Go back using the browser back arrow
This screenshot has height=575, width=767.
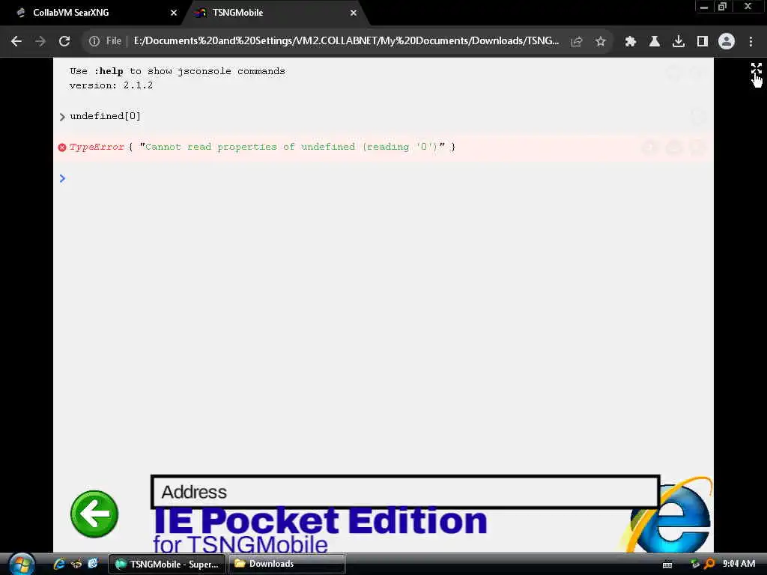[16, 41]
